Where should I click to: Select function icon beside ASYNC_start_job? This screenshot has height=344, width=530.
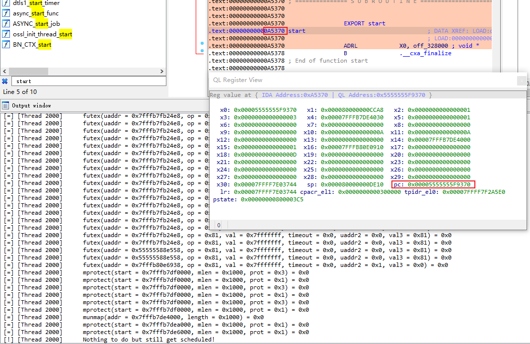click(6, 24)
